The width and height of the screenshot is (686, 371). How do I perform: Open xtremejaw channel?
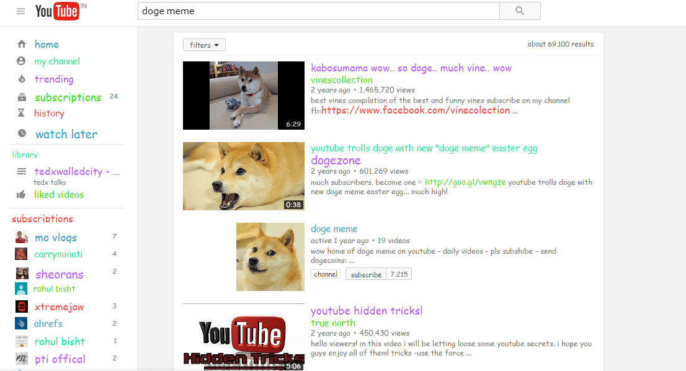click(59, 306)
